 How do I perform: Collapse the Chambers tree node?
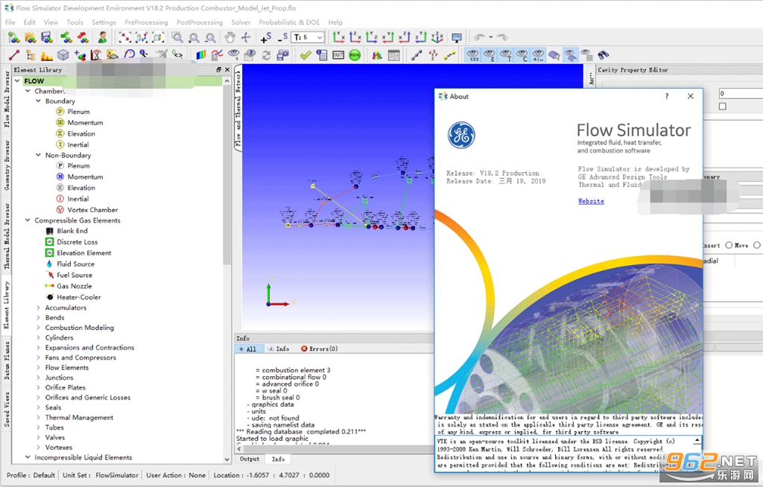28,91
